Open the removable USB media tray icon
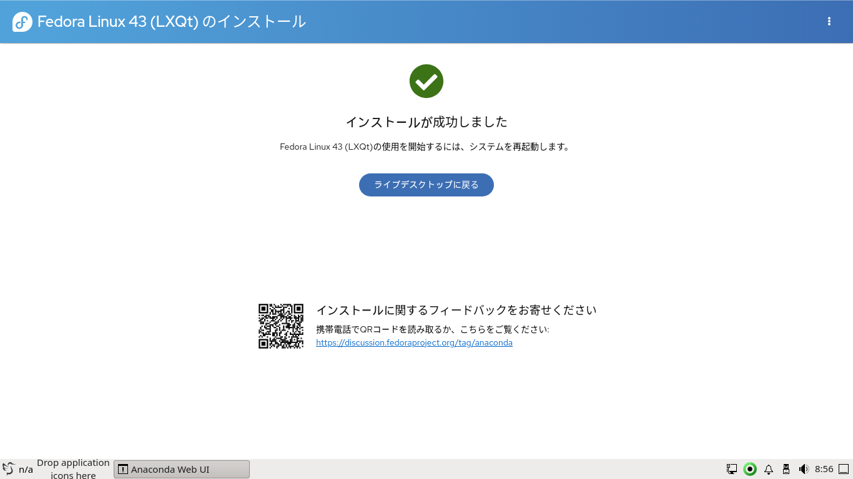The image size is (853, 479). [786, 469]
